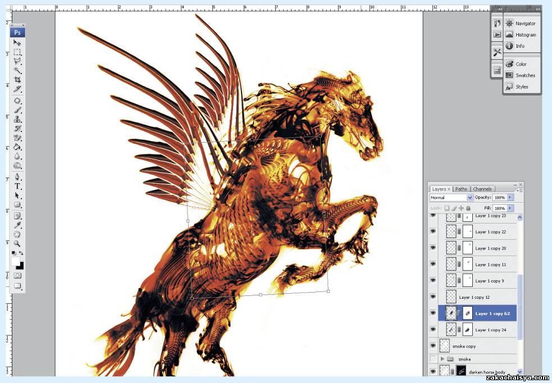Select the Zoom tool
This screenshot has width=552, height=383.
pyautogui.click(x=17, y=243)
